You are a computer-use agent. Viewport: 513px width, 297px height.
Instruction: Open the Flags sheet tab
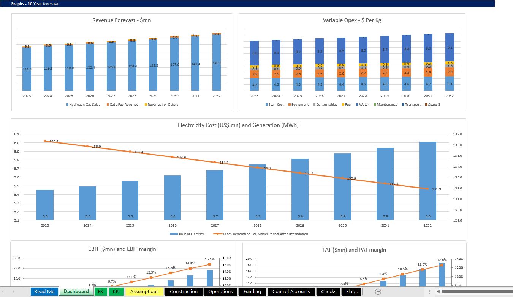pyautogui.click(x=352, y=291)
